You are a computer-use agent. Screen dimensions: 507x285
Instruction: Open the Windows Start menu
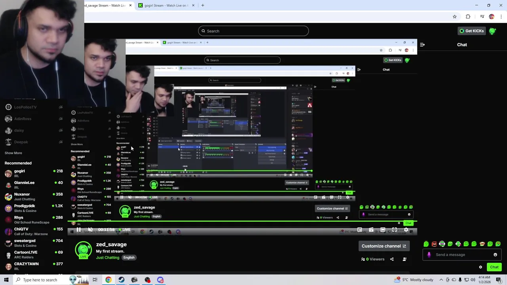pyautogui.click(x=6, y=280)
